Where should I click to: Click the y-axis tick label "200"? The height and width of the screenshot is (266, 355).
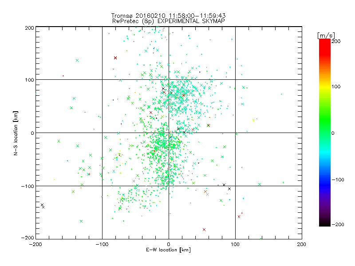tap(29, 28)
